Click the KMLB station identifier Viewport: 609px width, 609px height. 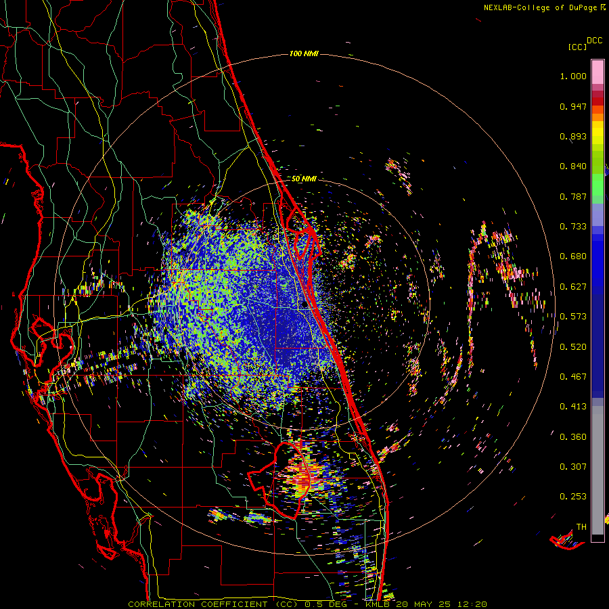click(x=379, y=604)
